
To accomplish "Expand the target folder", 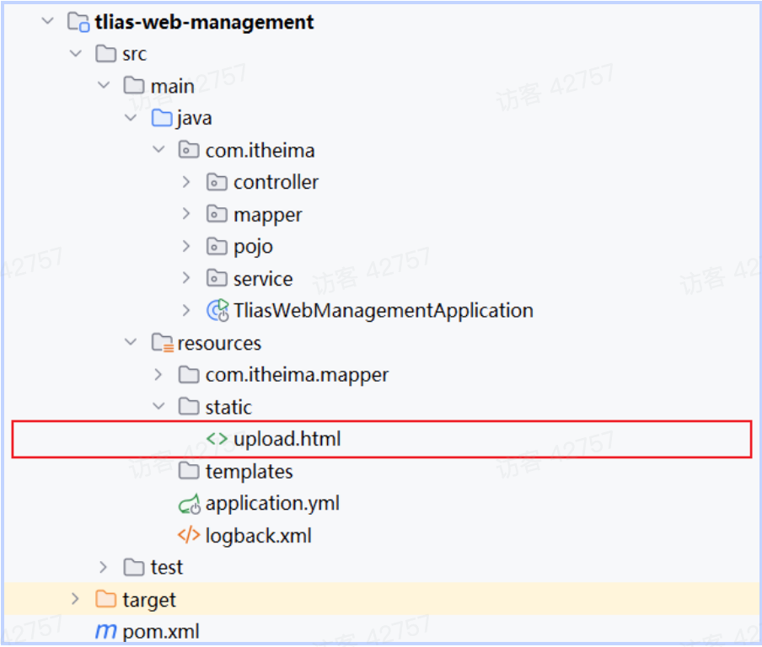I will pyautogui.click(x=76, y=599).
